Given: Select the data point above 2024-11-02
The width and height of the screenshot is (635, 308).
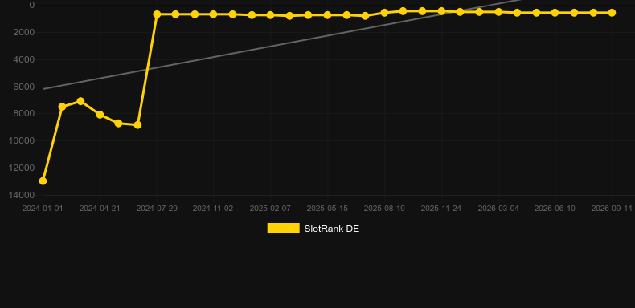Looking at the screenshot, I should [x=214, y=14].
